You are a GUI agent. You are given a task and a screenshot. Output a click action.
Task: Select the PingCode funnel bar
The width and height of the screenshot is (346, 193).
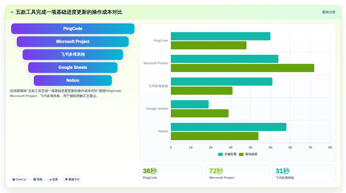[x=73, y=29]
